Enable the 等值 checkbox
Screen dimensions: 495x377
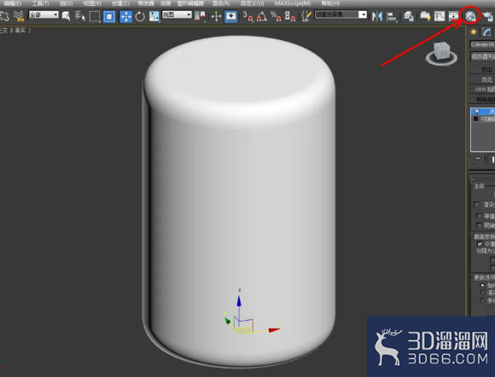point(479,216)
